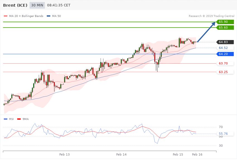Open the Research Trading Central copyright link

[x=211, y=16]
